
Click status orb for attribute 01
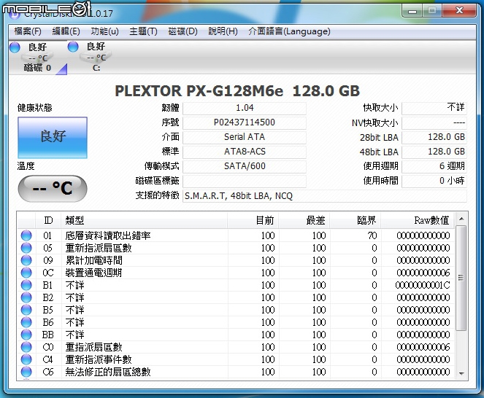[x=26, y=235]
